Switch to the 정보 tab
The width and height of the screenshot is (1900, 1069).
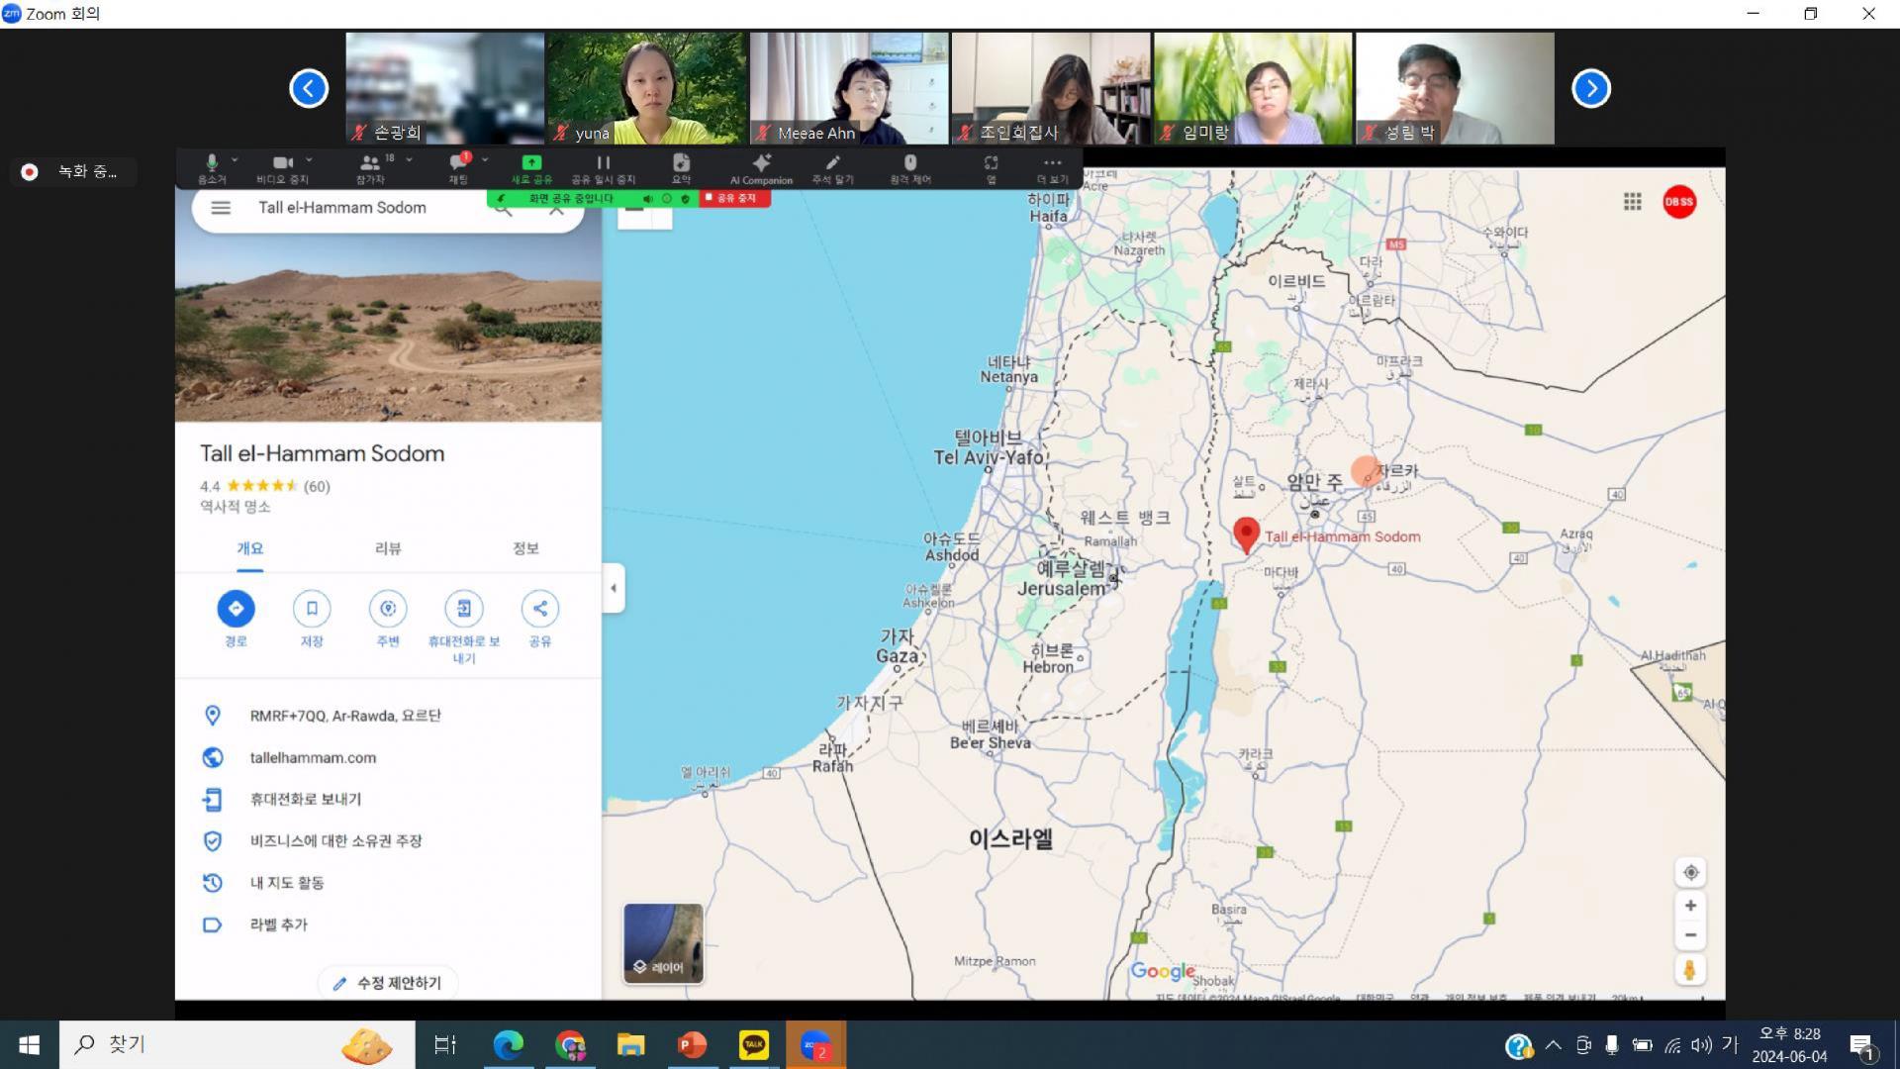525,548
